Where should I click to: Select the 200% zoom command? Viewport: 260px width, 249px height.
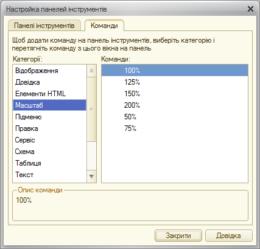pyautogui.click(x=175, y=105)
